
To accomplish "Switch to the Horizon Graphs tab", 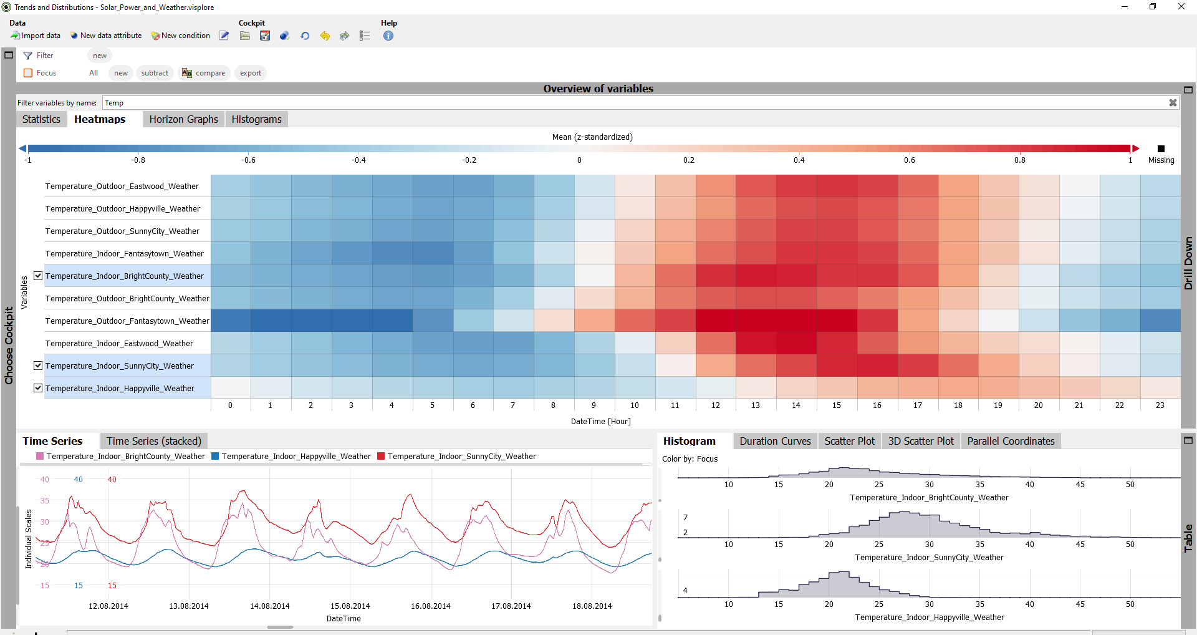I will [183, 119].
